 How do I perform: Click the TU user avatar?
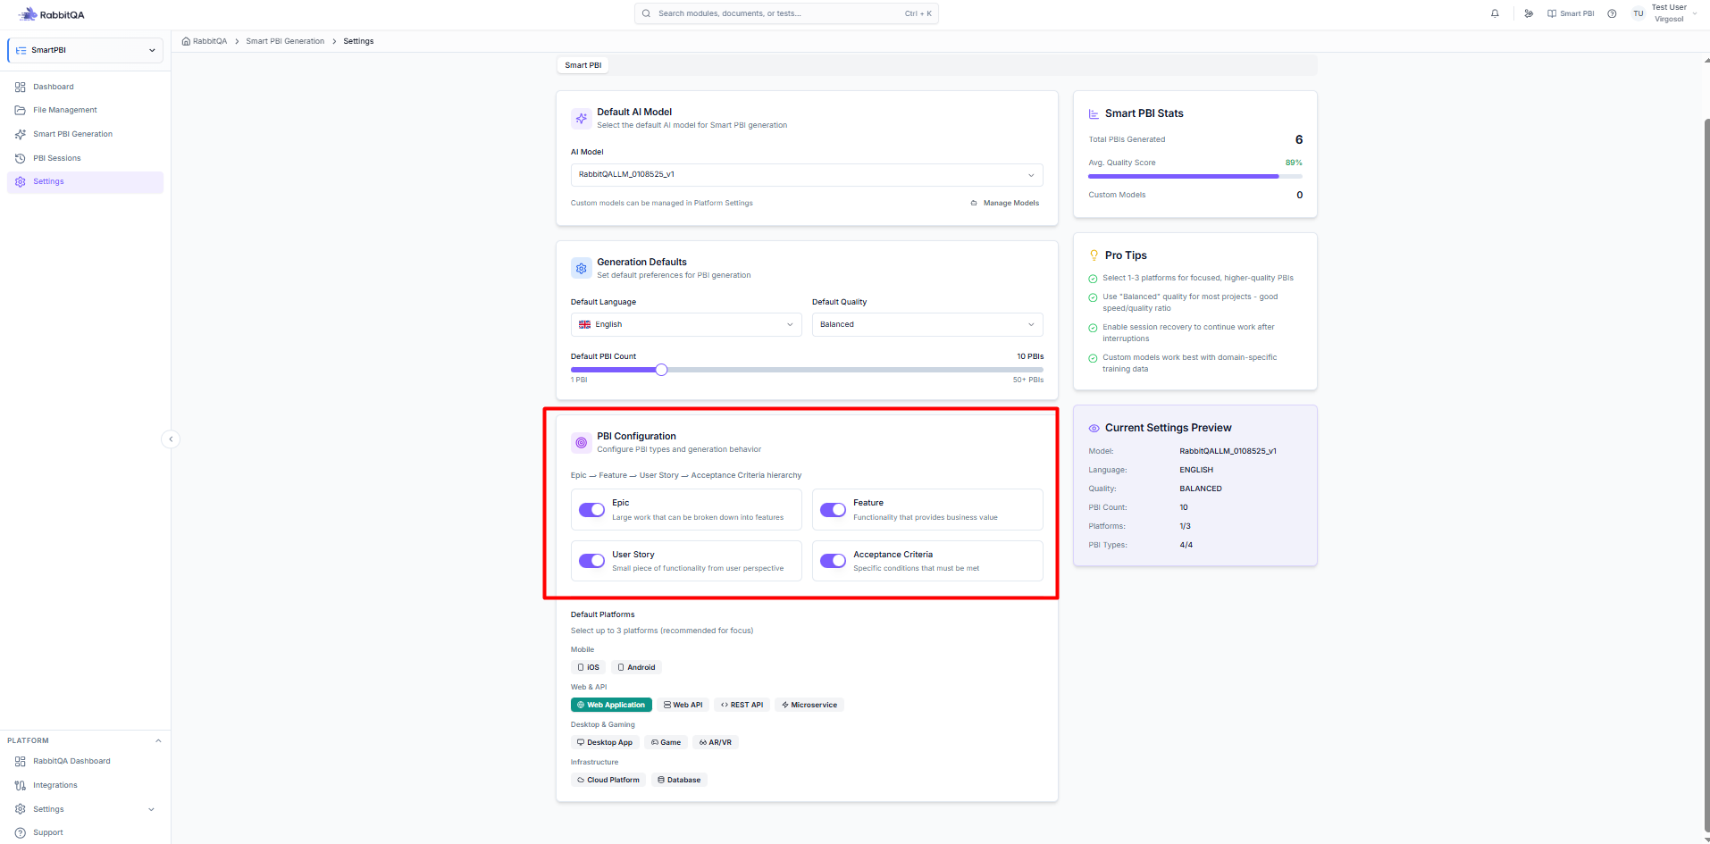(x=1638, y=13)
